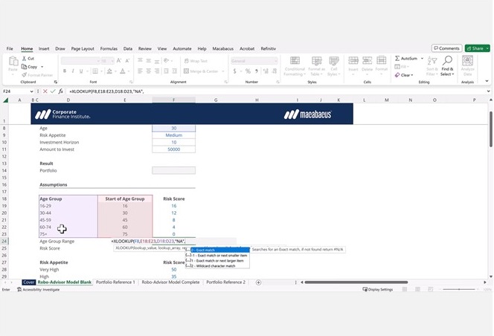The image size is (494, 336).
Task: Click the Increase Decimal icon
Action: 266,71
